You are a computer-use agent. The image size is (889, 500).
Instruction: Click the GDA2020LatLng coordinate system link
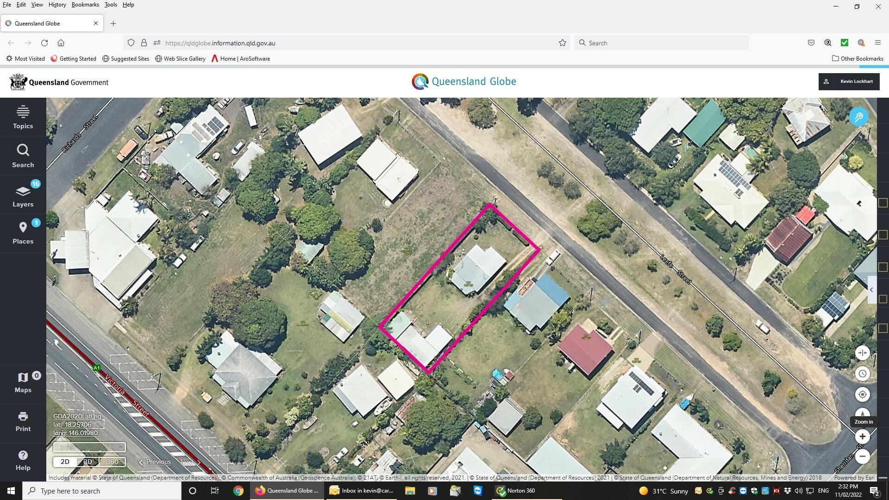77,416
